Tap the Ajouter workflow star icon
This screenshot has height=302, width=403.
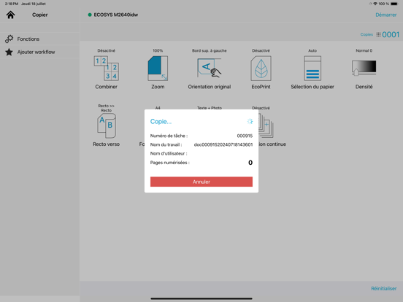[x=9, y=52]
